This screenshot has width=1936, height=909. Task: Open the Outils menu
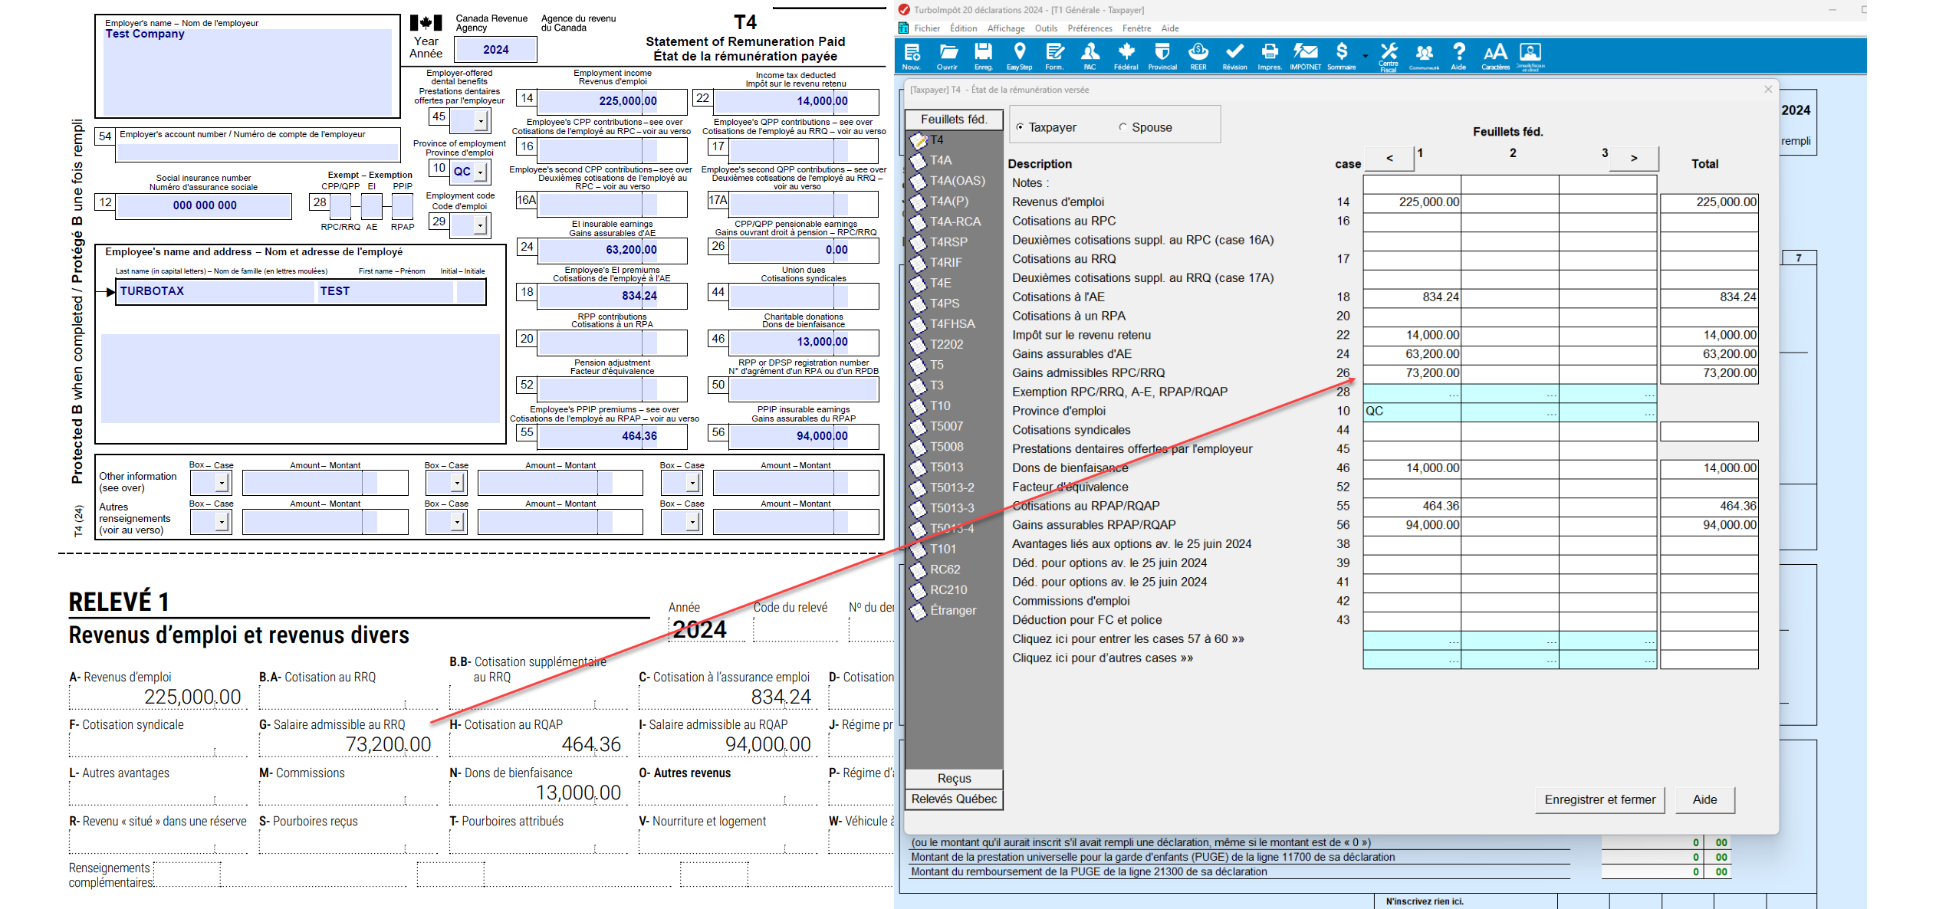[x=1046, y=28]
